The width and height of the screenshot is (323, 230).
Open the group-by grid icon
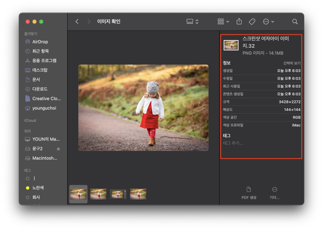click(x=221, y=21)
